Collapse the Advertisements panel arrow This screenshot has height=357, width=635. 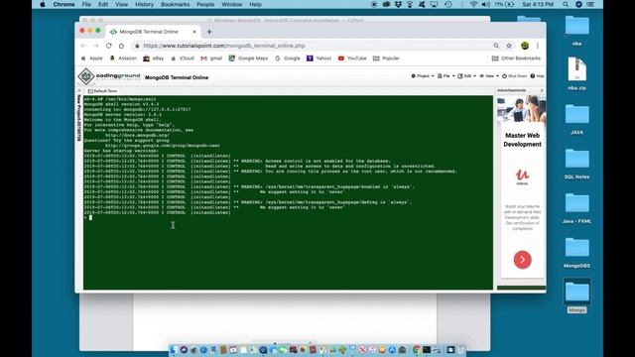click(542, 90)
